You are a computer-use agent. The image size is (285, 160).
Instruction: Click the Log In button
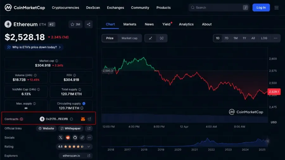click(x=261, y=8)
